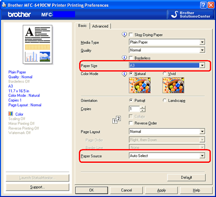216x197 pixels.
Task: Click 'Borderless Off' summary text
Action: click(x=19, y=81)
